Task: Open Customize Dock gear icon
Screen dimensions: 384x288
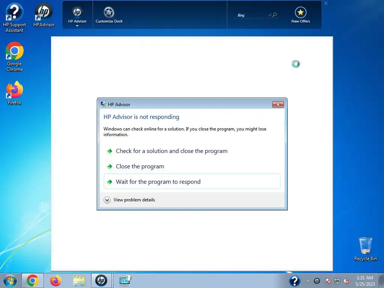Action: click(109, 12)
